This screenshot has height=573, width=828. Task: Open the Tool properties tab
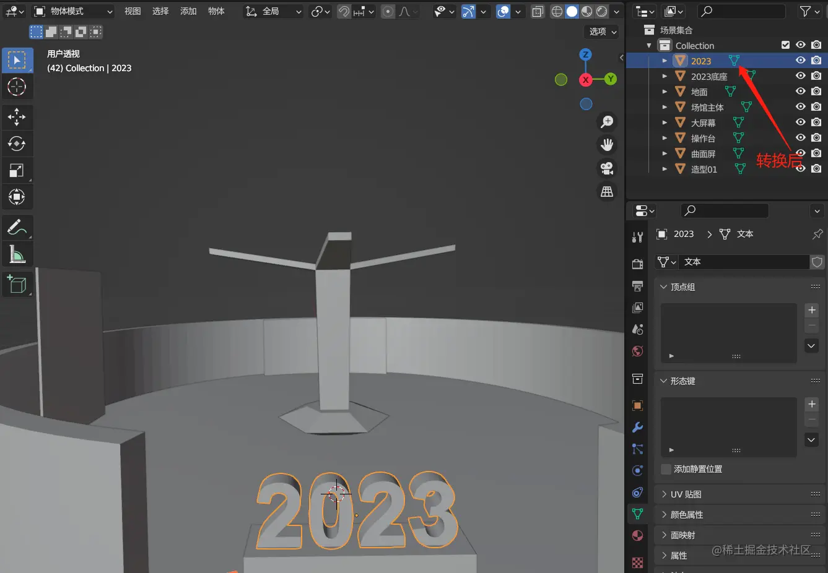(x=637, y=237)
